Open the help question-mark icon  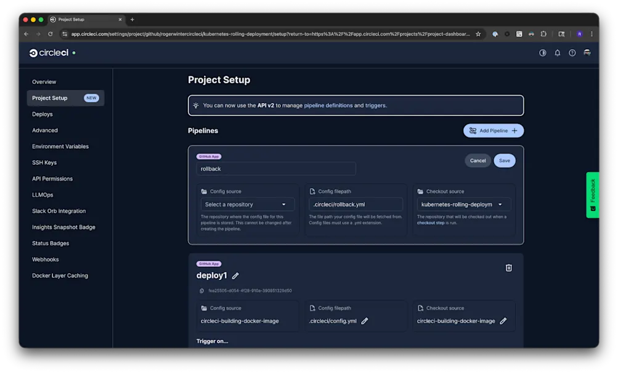pyautogui.click(x=572, y=53)
